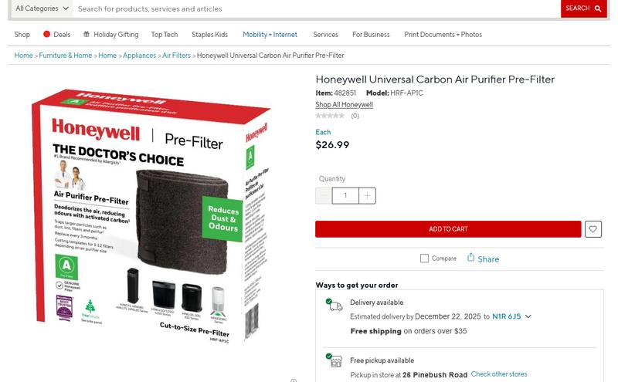Click the Holiday Gifting gift icon
The image size is (618, 382).
coord(87,34)
